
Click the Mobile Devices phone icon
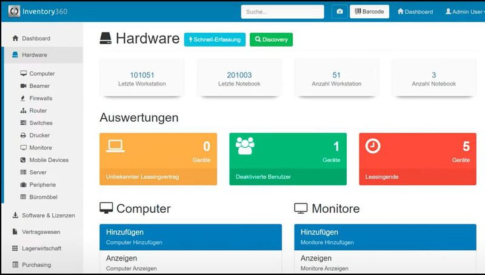click(x=23, y=160)
